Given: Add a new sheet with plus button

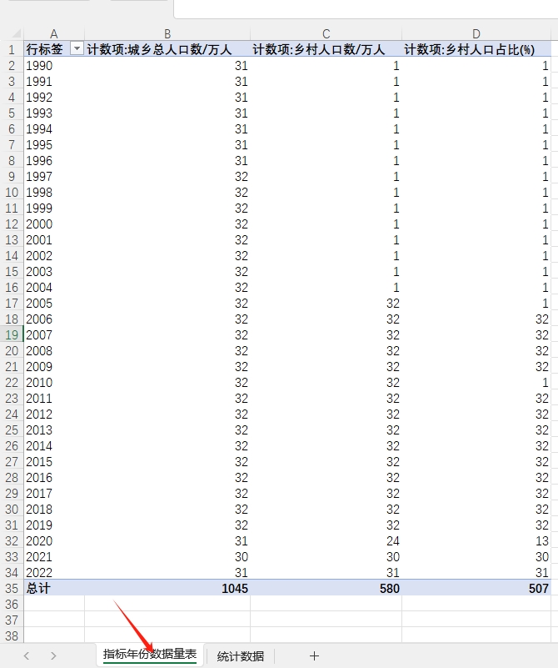Looking at the screenshot, I should (x=314, y=656).
